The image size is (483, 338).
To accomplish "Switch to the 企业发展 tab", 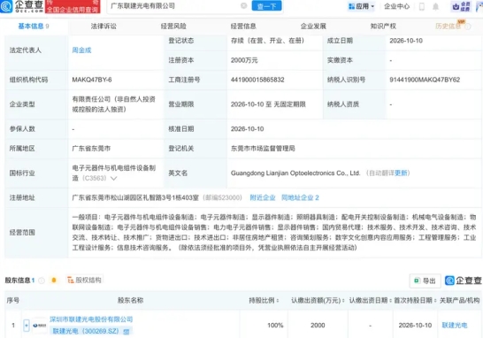I will point(313,27).
